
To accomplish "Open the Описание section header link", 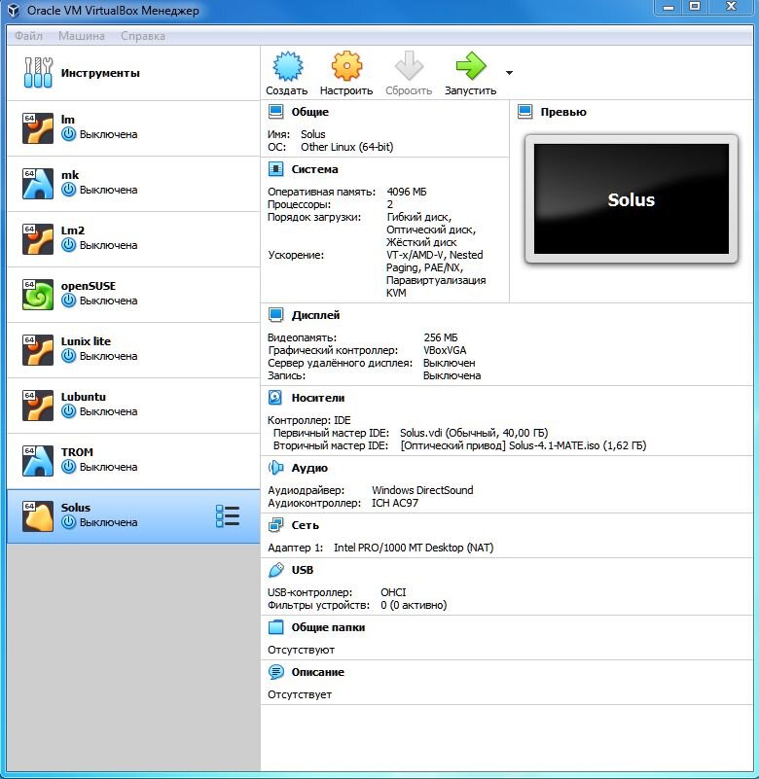I will click(x=318, y=672).
